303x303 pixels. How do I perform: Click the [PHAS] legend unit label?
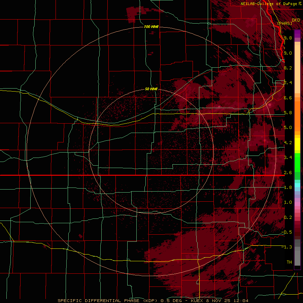coord(284,23)
